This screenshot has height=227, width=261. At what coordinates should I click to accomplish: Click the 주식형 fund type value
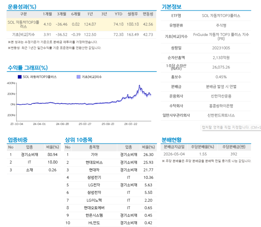coord(221,25)
